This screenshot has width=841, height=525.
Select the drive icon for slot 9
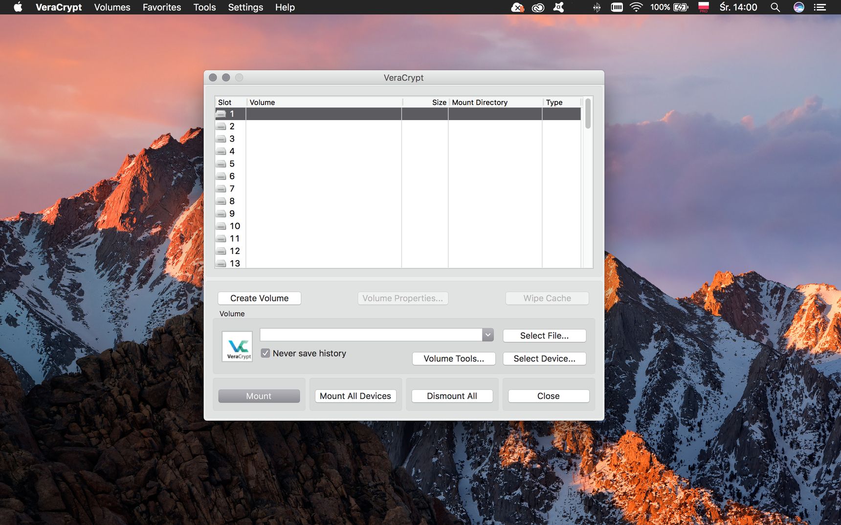coord(221,213)
